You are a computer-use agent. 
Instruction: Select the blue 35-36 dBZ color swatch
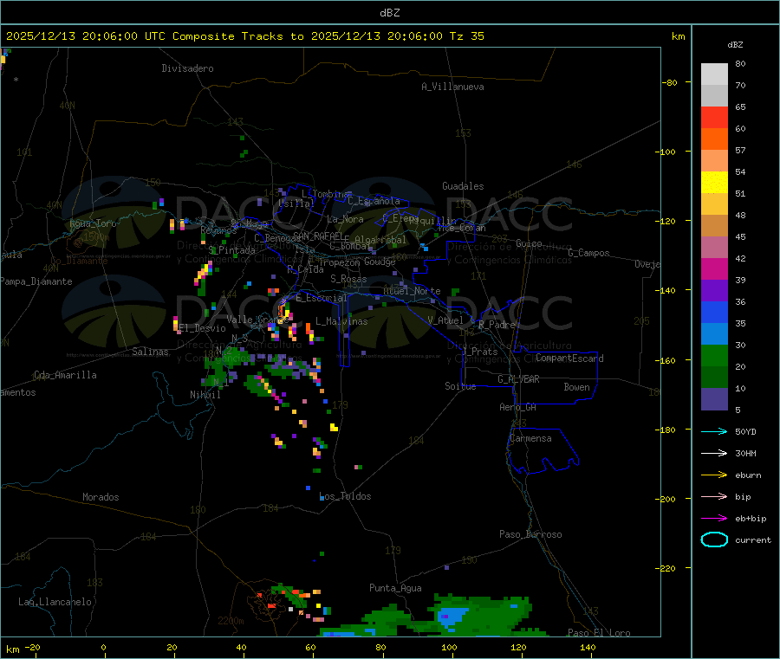point(714,312)
